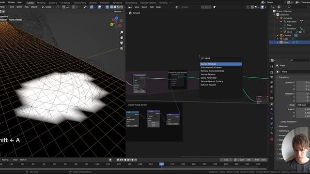310x174 pixels.
Task: Toggle X-ray mode in viewport header
Action: point(108,7)
